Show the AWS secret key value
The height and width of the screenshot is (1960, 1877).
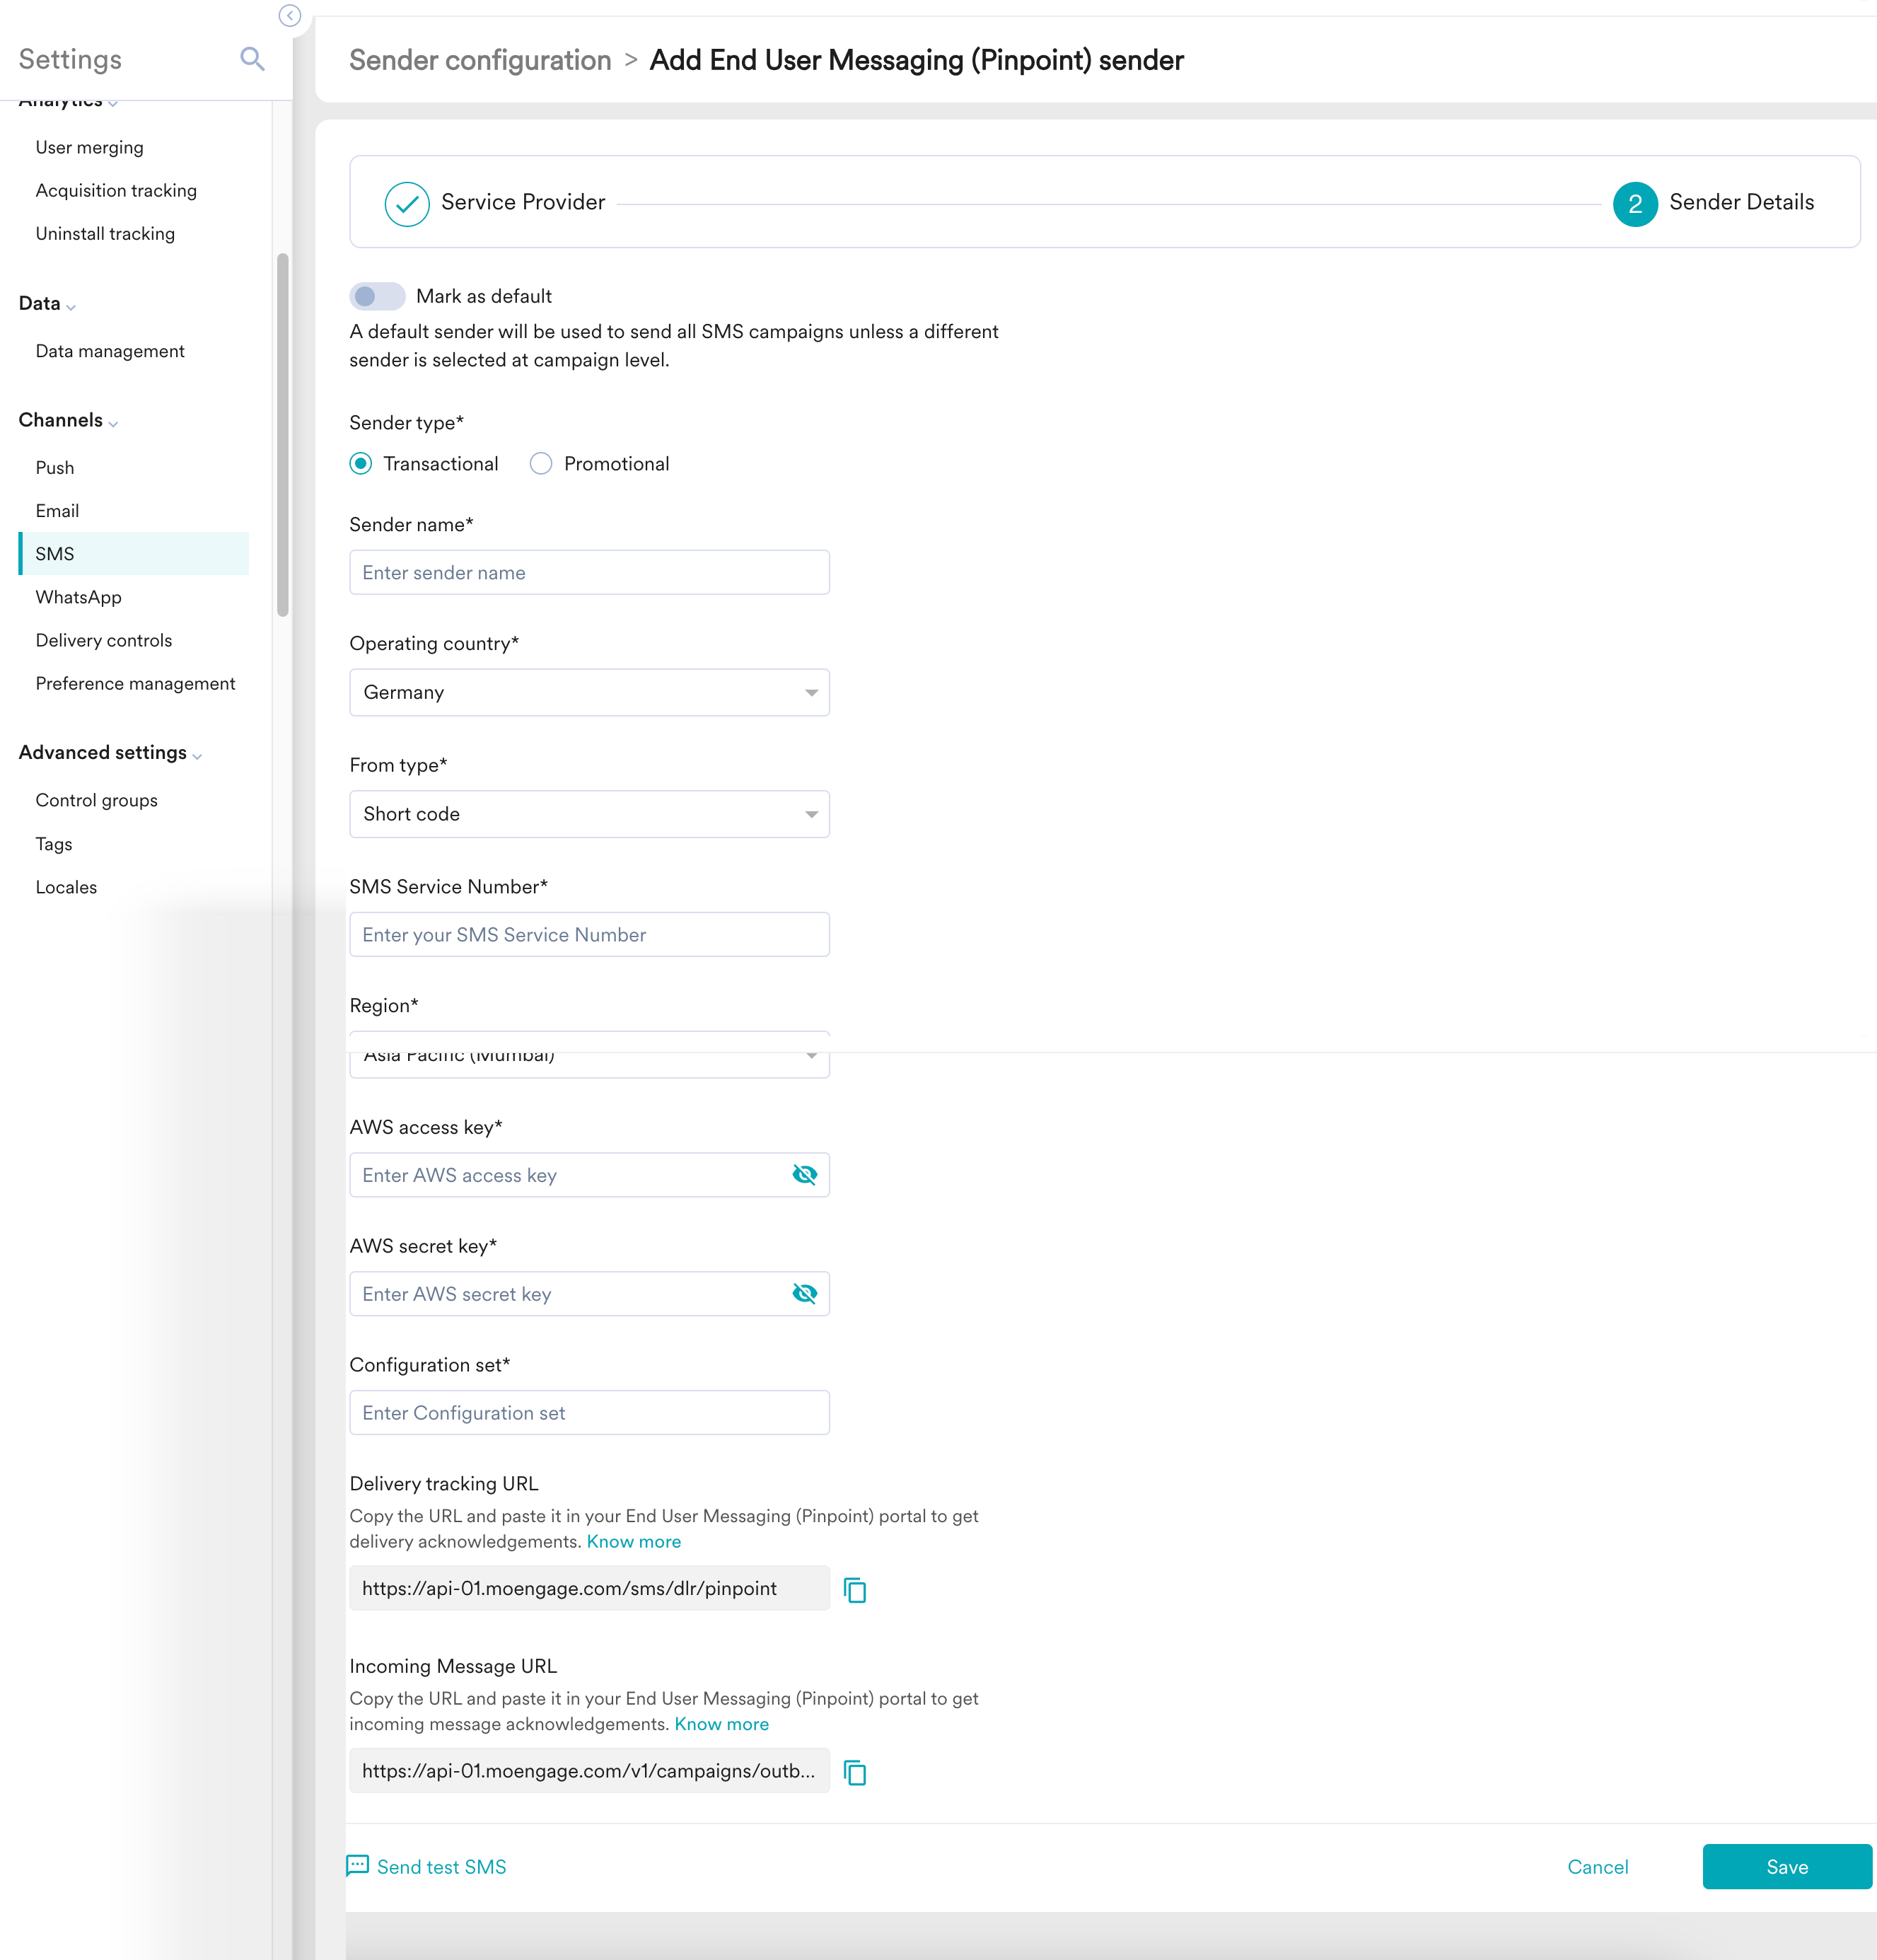click(x=804, y=1293)
